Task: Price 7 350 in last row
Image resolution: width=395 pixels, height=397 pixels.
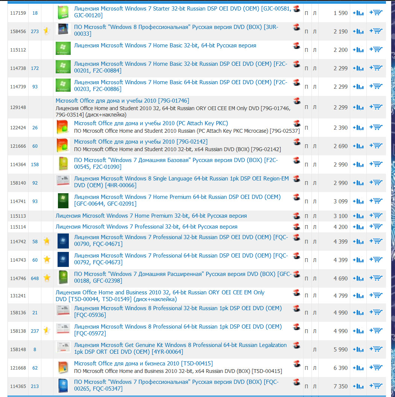Action: (x=340, y=386)
